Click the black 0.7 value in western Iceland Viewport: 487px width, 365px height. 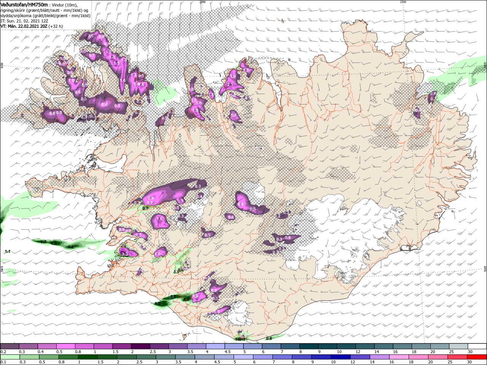pyautogui.click(x=145, y=208)
